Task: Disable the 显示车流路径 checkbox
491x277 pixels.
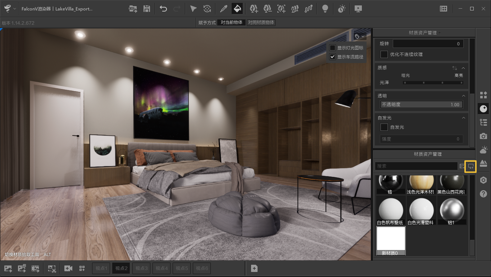Action: (332, 57)
